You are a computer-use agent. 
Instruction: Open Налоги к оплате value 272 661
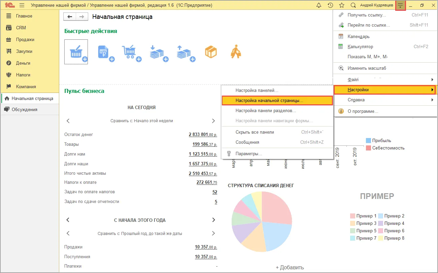click(207, 182)
